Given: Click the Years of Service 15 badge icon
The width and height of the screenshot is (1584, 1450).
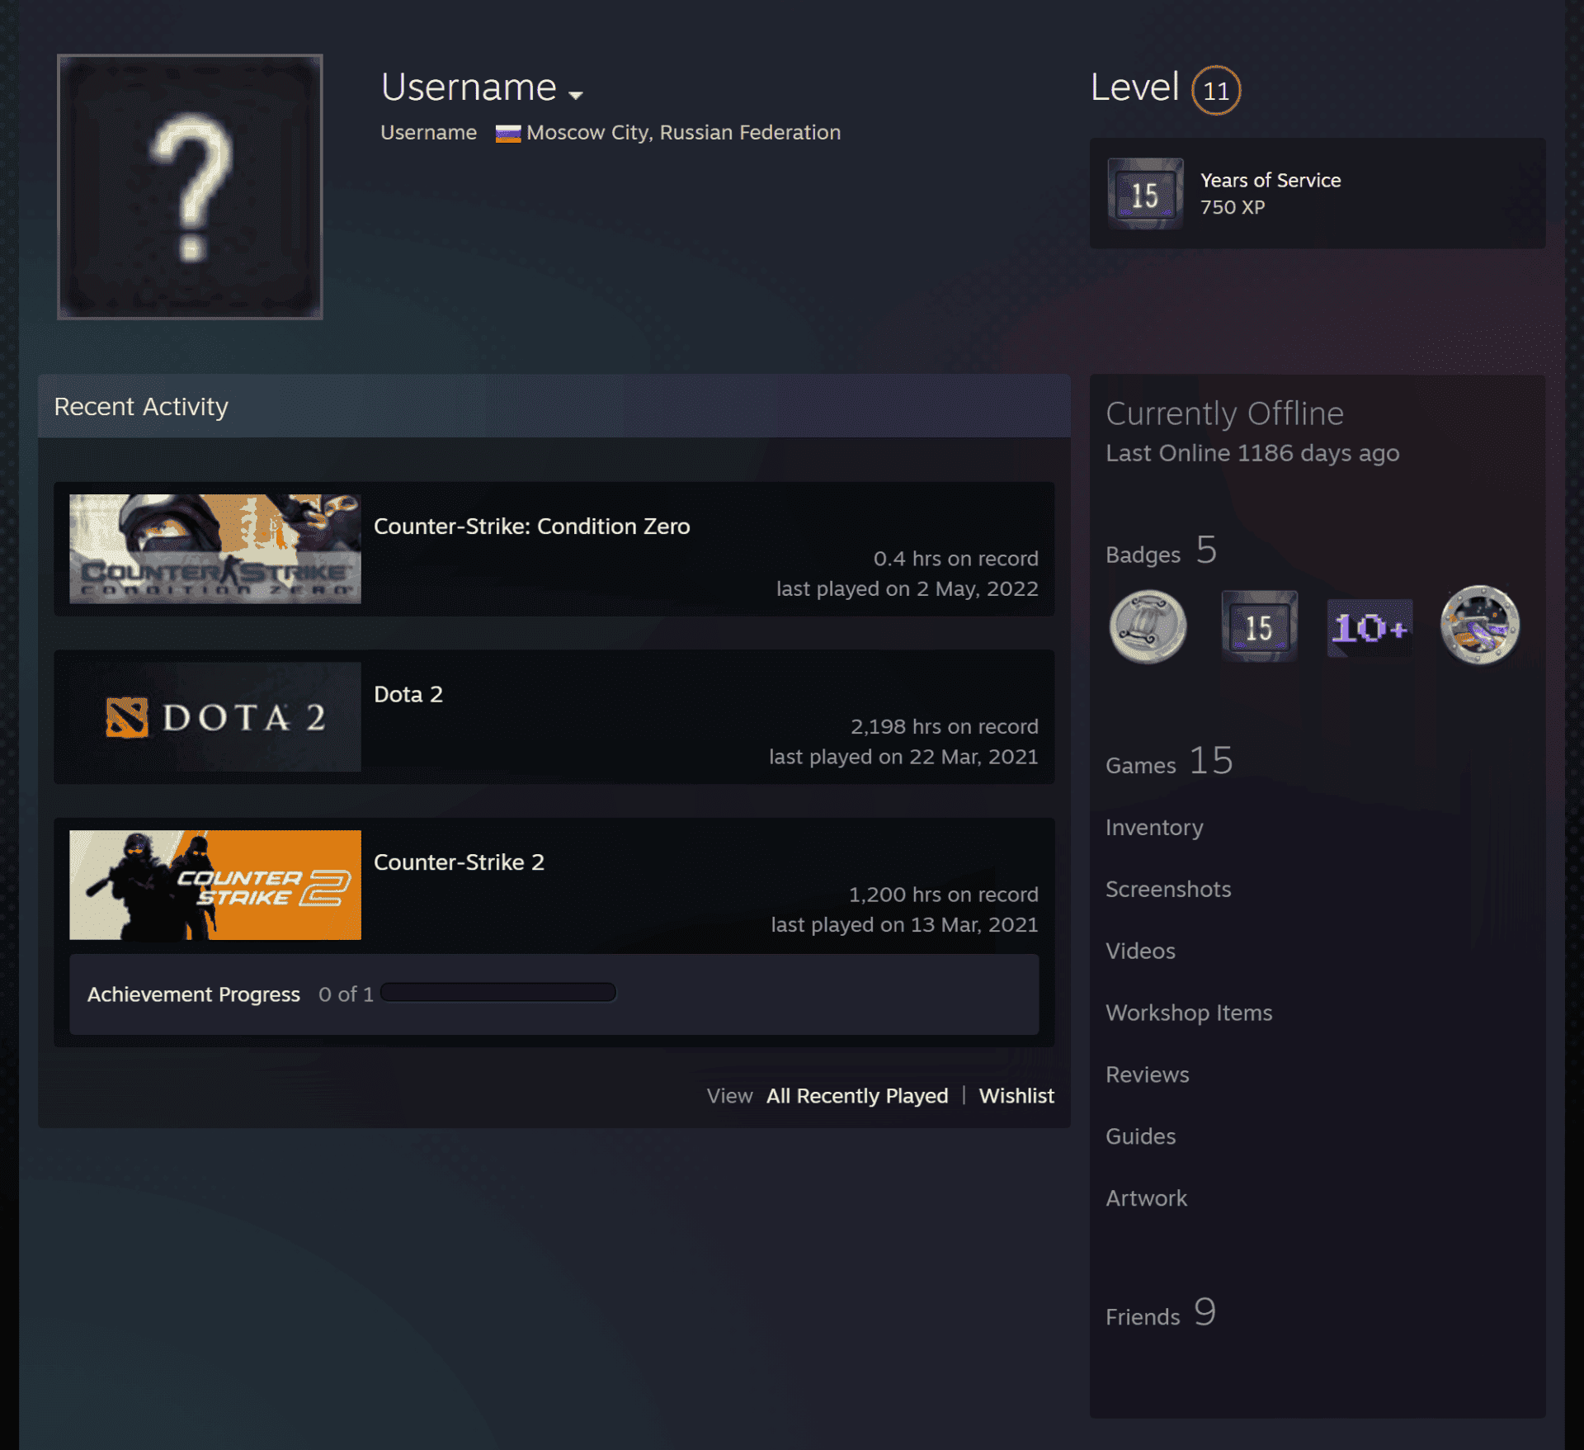Looking at the screenshot, I should pos(1145,194).
